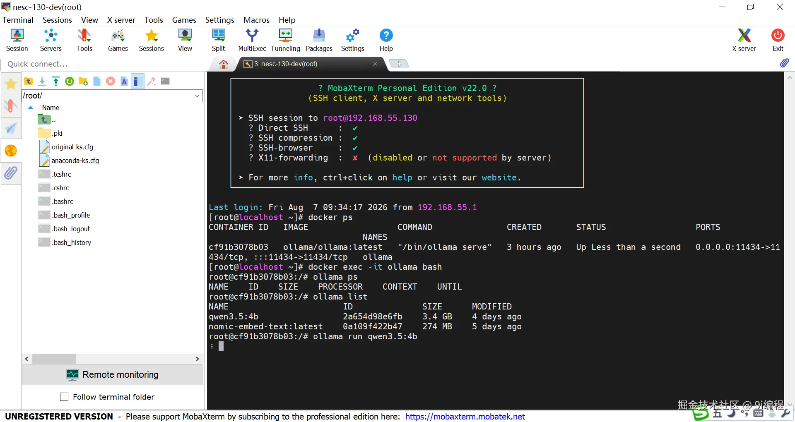
Task: Click the red Exit power icon
Action: (x=778, y=40)
